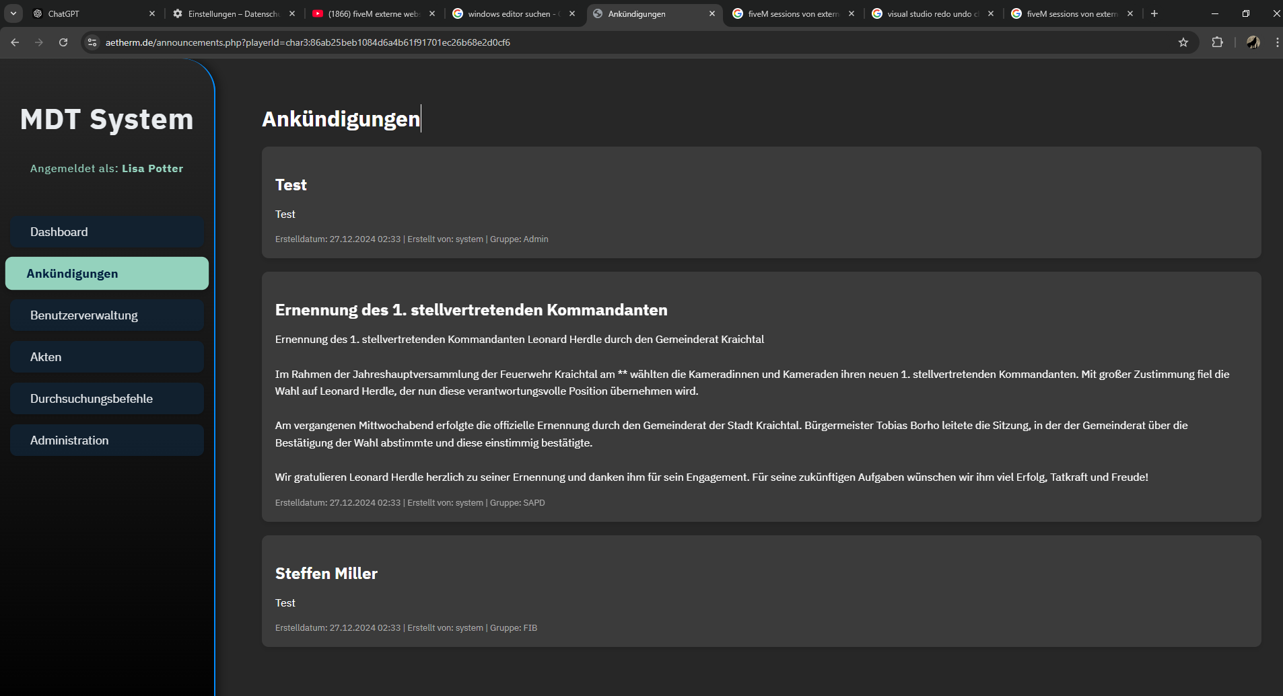Open the browser extensions puzzle icon

point(1217,42)
